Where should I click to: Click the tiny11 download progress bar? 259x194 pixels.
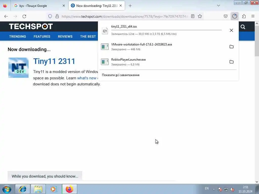166,30
